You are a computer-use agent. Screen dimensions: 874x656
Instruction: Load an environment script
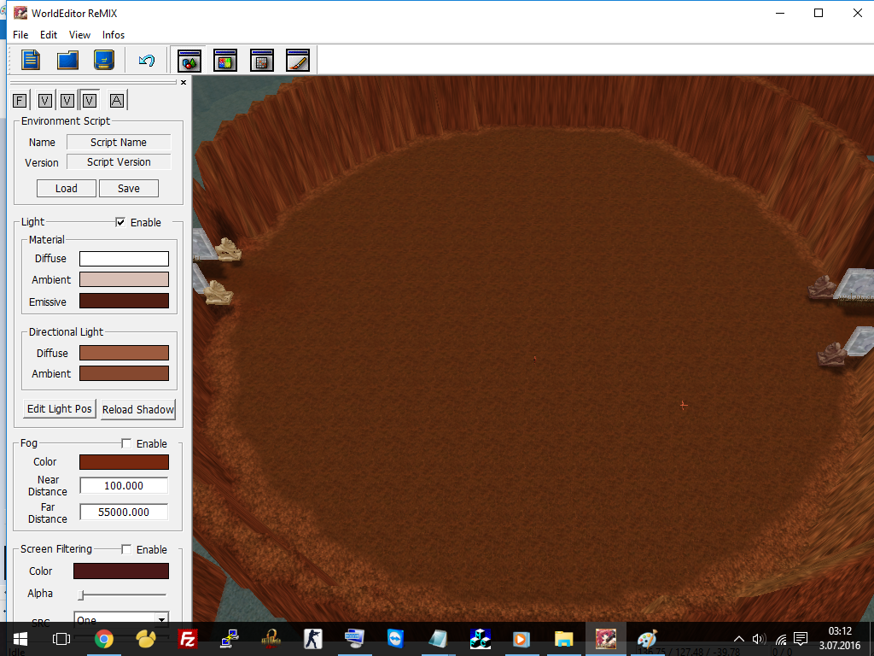click(x=67, y=189)
